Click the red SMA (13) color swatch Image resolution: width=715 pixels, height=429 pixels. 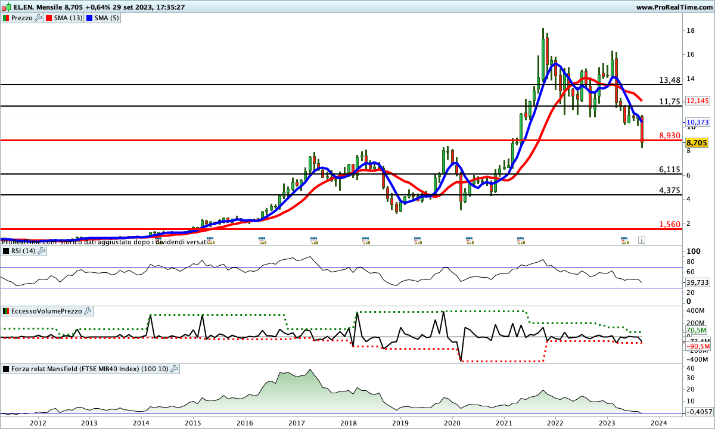point(48,18)
